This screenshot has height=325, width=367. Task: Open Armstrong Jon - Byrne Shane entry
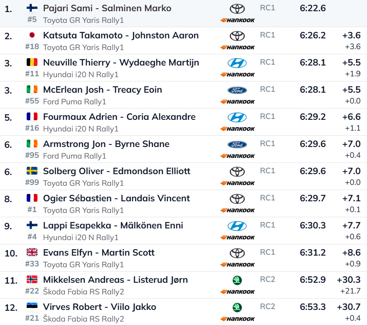tap(106, 144)
